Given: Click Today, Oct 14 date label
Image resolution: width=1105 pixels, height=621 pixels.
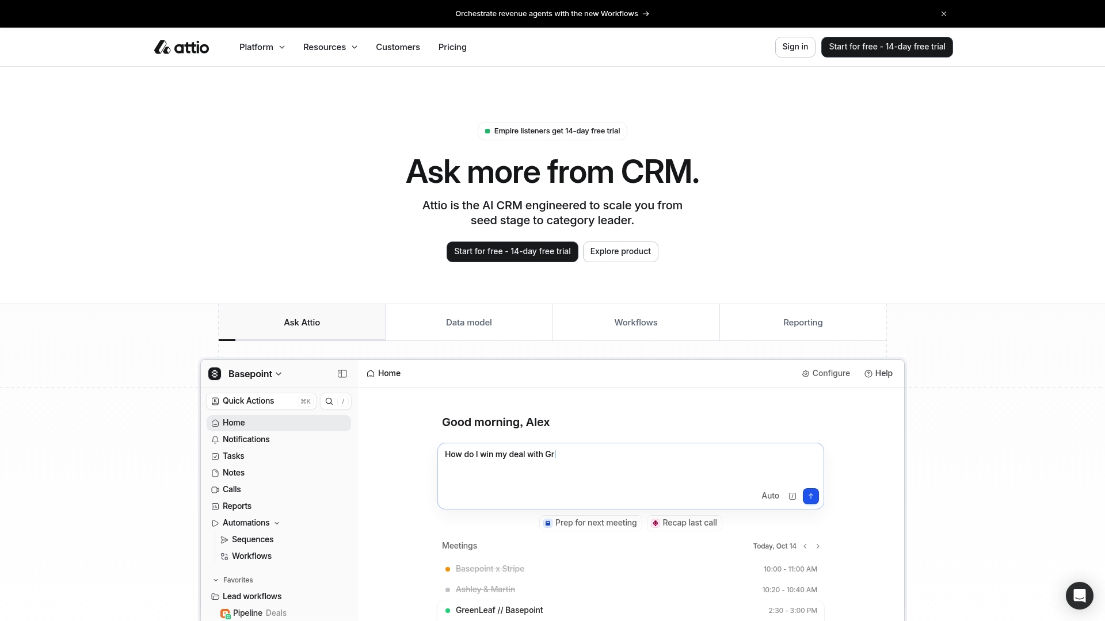Looking at the screenshot, I should 774,547.
